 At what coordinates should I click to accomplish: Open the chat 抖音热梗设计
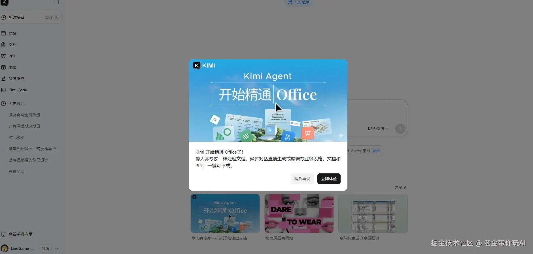[x=34, y=149]
